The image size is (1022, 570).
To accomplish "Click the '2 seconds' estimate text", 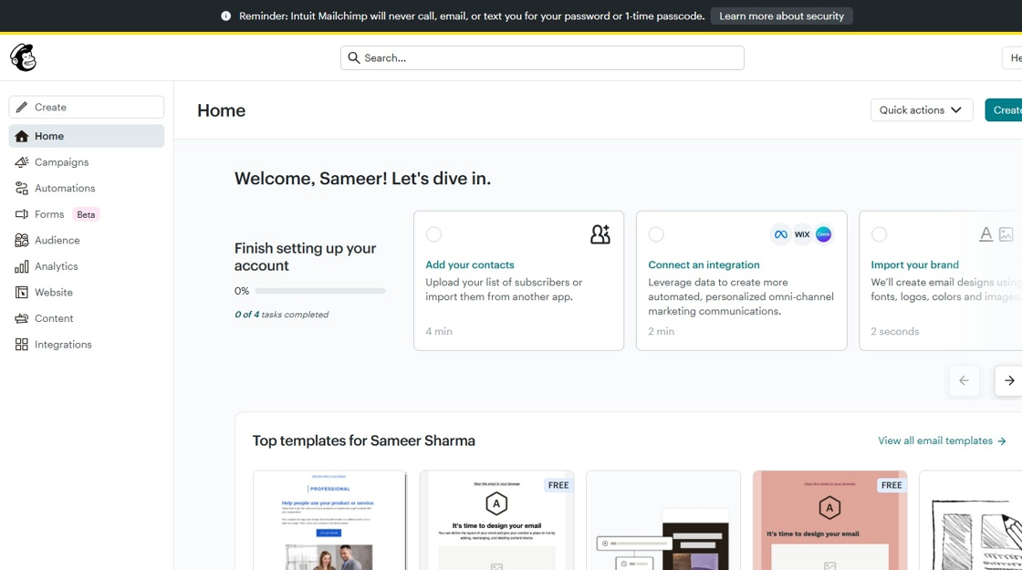I will [x=895, y=332].
